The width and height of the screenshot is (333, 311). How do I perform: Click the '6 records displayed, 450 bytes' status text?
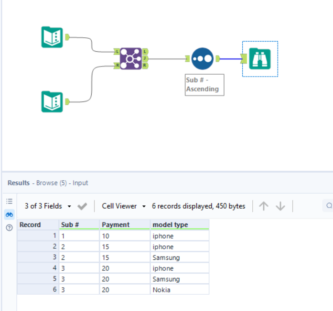[x=199, y=206]
